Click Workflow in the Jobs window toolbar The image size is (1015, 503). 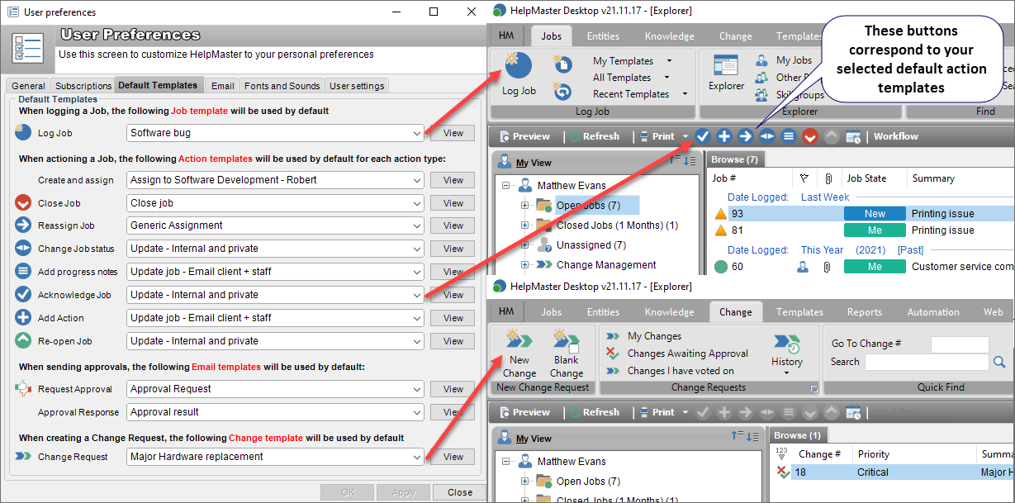(x=896, y=136)
